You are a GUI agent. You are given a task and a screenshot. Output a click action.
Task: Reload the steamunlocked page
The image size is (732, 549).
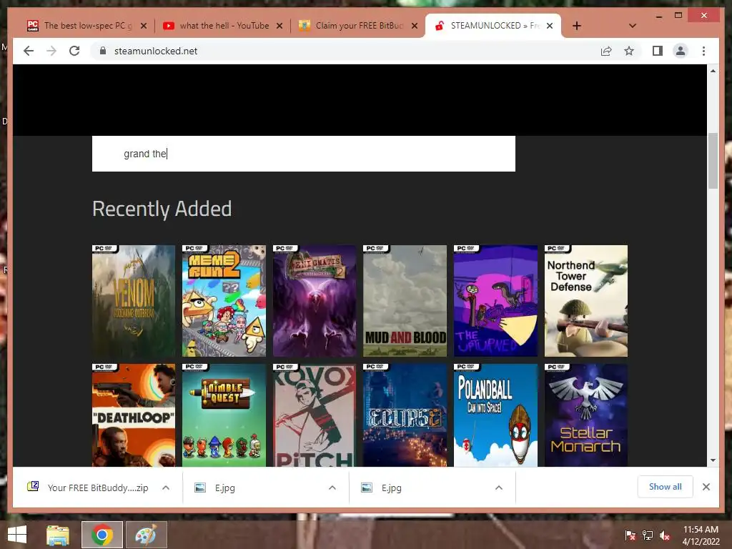(x=74, y=51)
